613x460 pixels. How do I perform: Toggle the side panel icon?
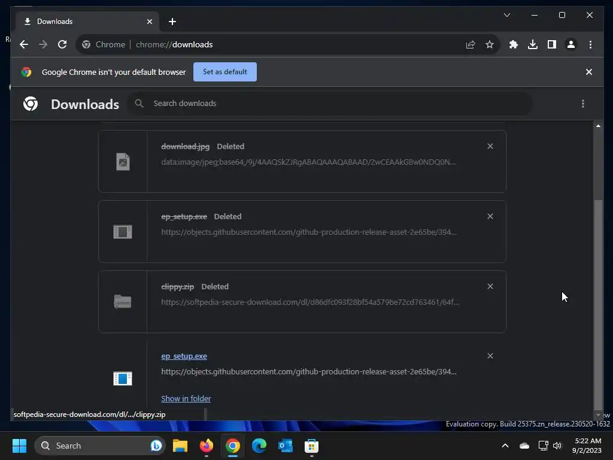point(551,44)
